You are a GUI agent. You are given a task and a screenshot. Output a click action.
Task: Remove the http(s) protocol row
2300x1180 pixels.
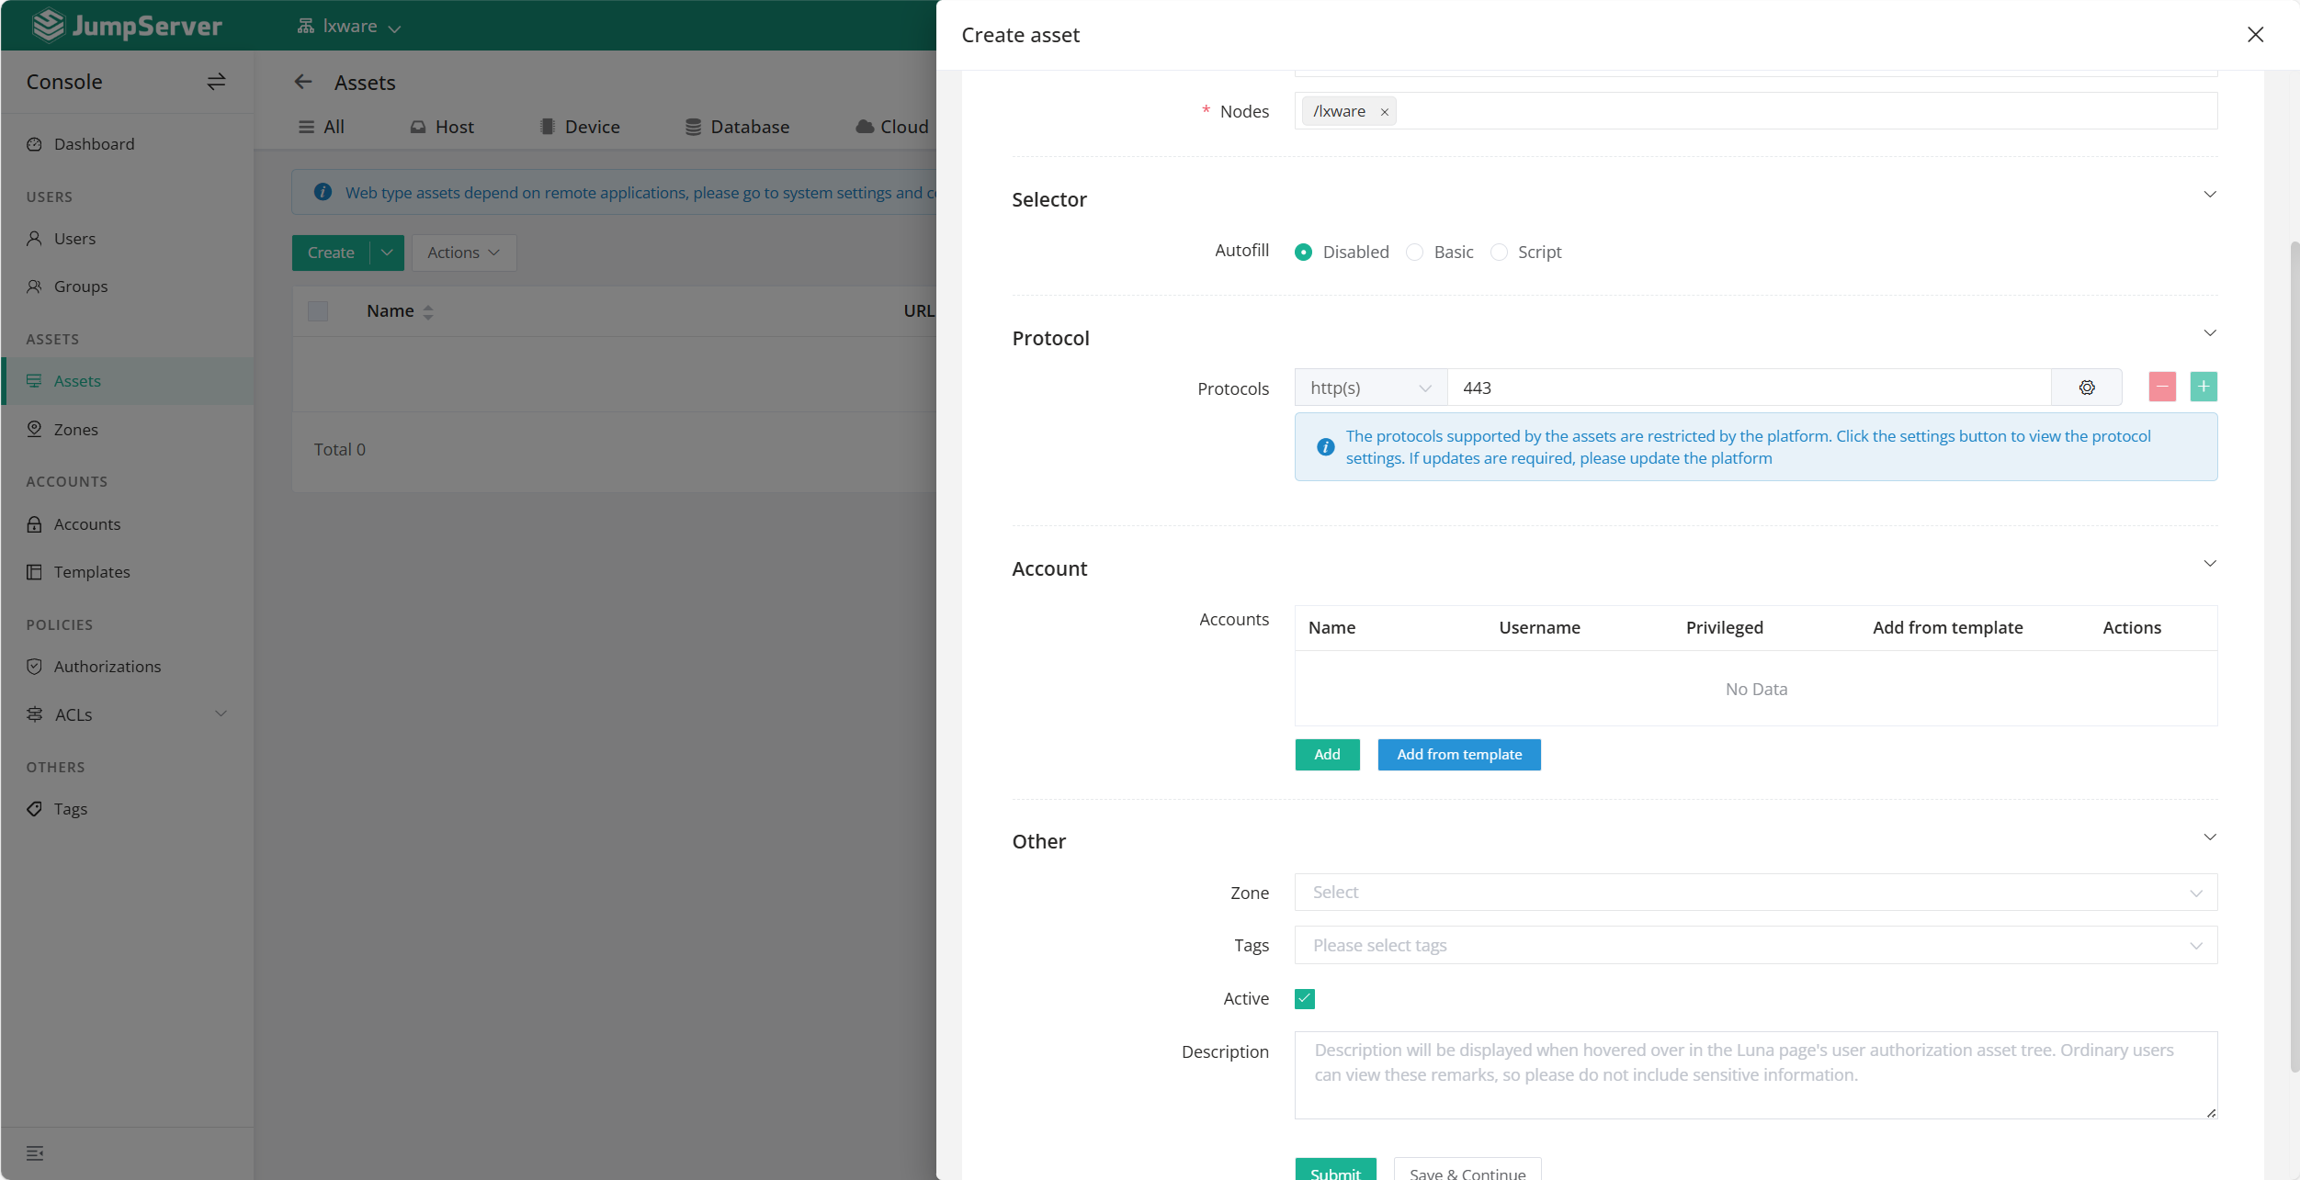tap(2162, 387)
